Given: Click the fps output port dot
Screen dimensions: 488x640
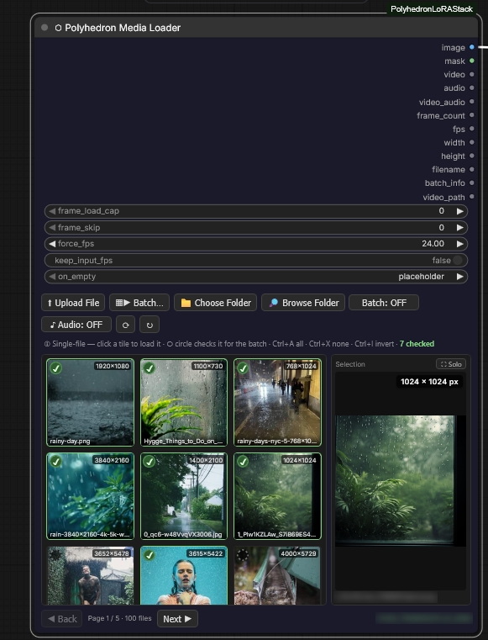Looking at the screenshot, I should (x=472, y=129).
